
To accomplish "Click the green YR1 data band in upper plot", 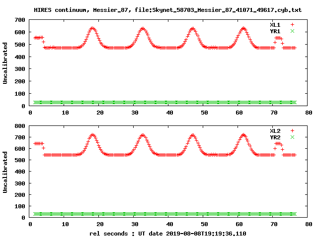I will pyautogui.click(x=165, y=103).
